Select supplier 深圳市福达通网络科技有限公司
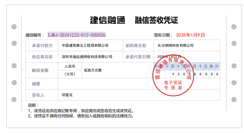The width and height of the screenshot is (244, 133). pos(87,57)
